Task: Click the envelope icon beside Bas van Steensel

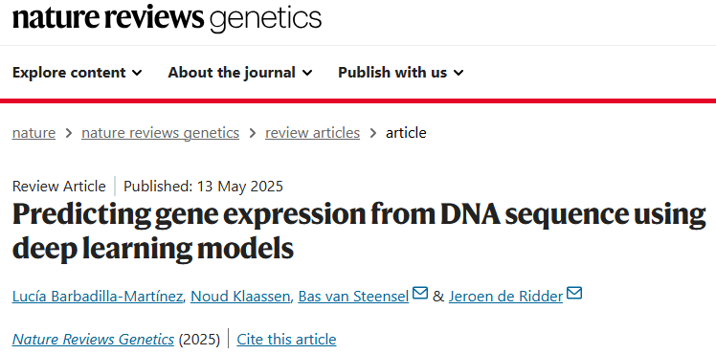Action: pyautogui.click(x=420, y=294)
